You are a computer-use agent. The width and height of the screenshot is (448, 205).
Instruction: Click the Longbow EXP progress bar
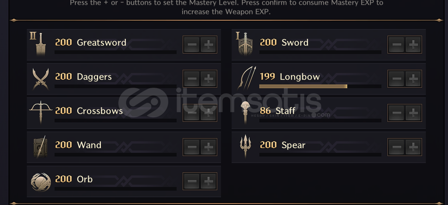click(320, 86)
